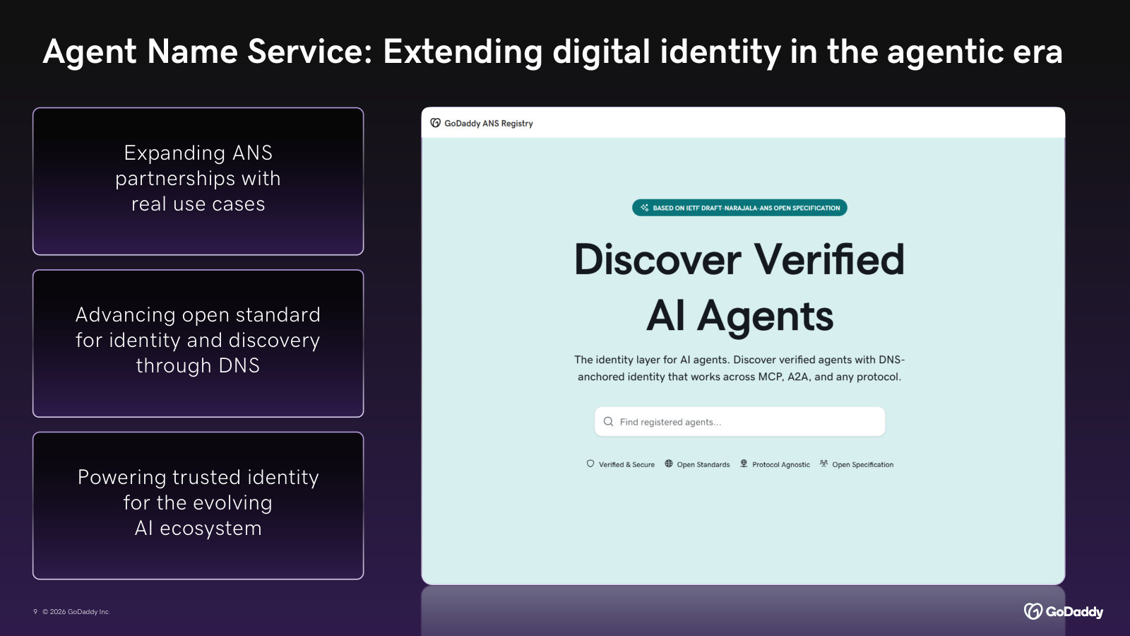The width and height of the screenshot is (1130, 636).
Task: Click the identity layer description paragraph
Action: coord(739,368)
